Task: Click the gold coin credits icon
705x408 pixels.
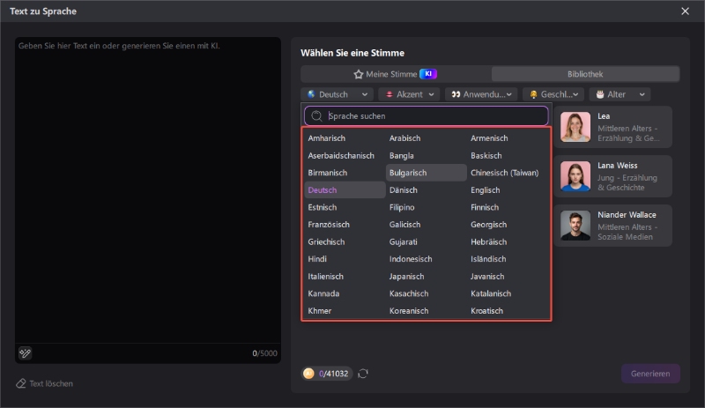Action: click(308, 374)
